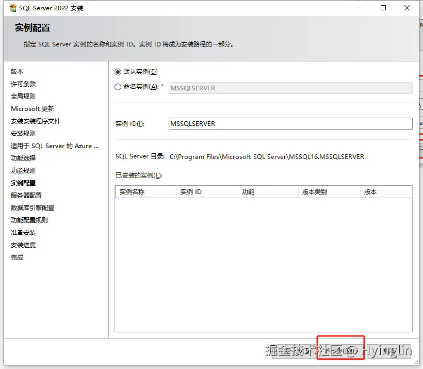Click the 上一步(B) back button
The image size is (423, 369).
point(295,351)
